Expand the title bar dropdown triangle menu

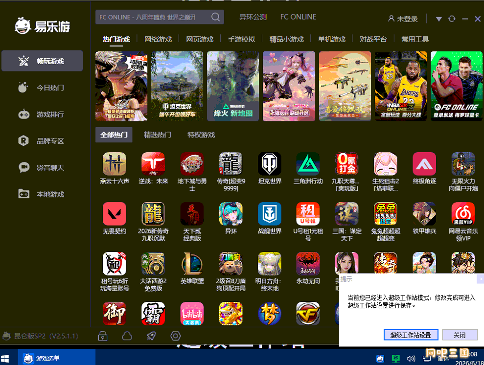[438, 19]
